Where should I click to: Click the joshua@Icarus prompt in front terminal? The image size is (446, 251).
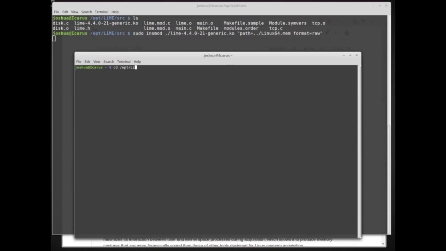point(89,67)
